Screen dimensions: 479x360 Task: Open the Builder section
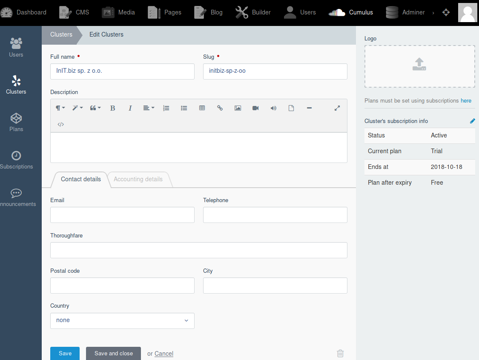(x=253, y=12)
